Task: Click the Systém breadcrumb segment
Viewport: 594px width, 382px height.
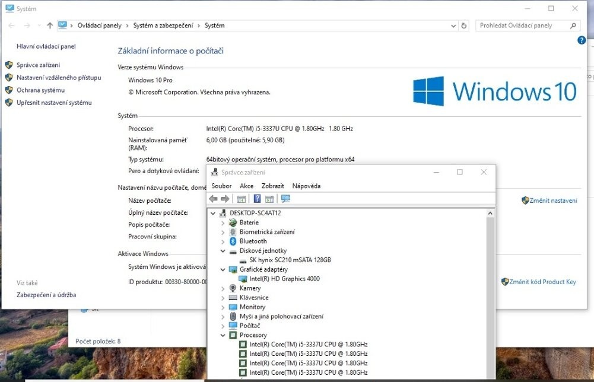Action: point(214,26)
